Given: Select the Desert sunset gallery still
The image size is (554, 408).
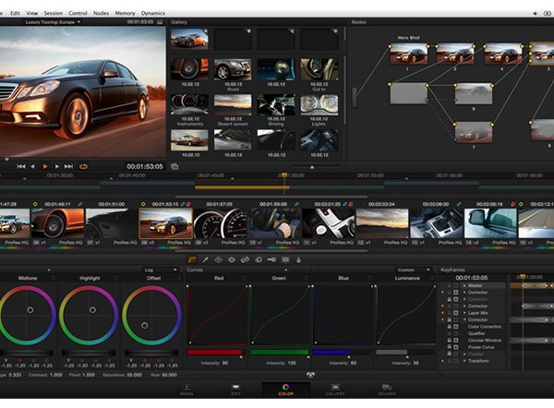Looking at the screenshot, I should tap(233, 105).
